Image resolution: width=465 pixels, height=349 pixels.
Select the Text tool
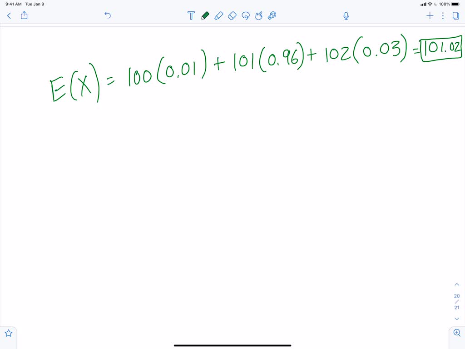tap(191, 15)
